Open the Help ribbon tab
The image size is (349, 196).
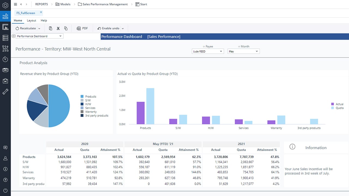coord(44,20)
